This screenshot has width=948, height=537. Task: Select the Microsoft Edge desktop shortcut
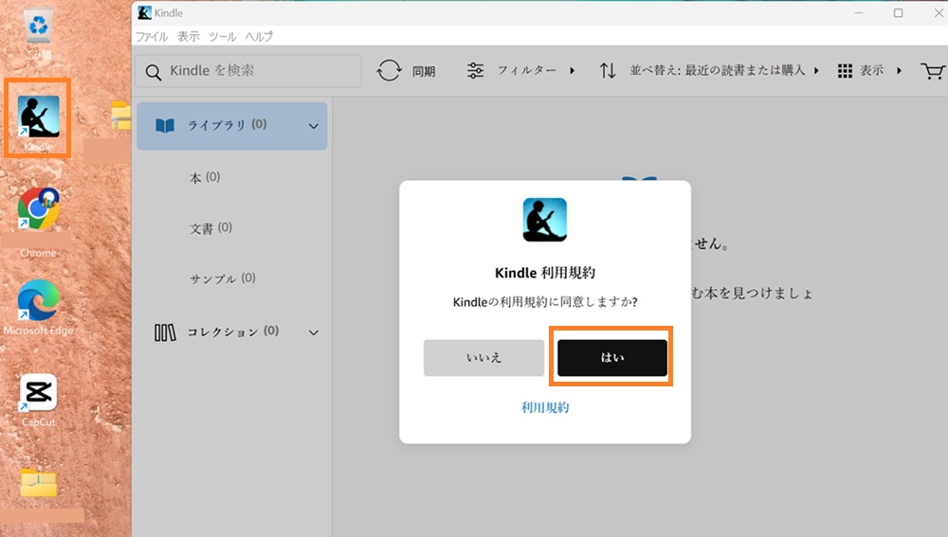click(38, 301)
